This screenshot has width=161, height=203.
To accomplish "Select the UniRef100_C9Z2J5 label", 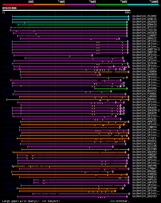I will pyautogui.click(x=144, y=58).
